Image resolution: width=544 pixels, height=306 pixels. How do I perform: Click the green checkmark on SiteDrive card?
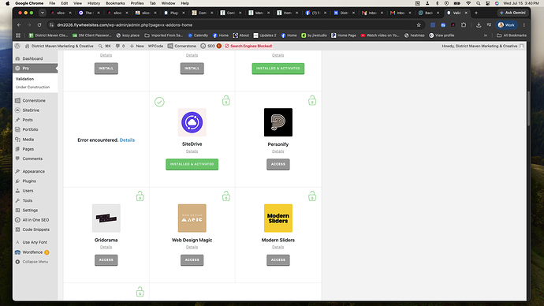159,102
